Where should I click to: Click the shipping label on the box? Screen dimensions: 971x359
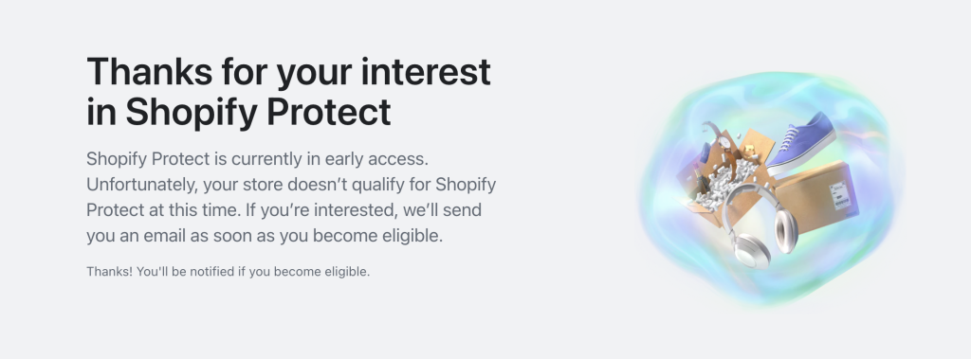[x=840, y=193]
